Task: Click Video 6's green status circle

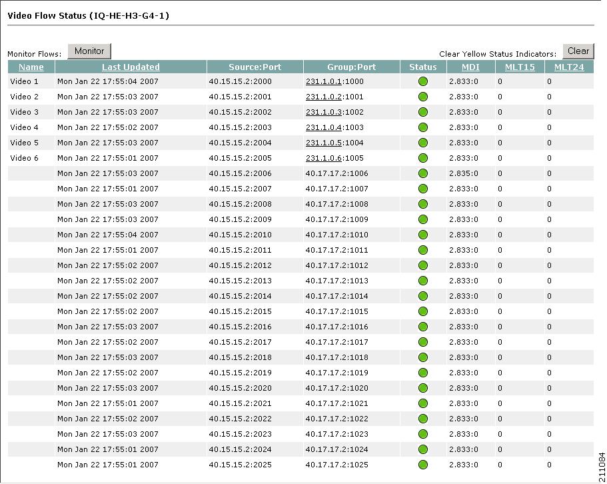Action: point(422,158)
